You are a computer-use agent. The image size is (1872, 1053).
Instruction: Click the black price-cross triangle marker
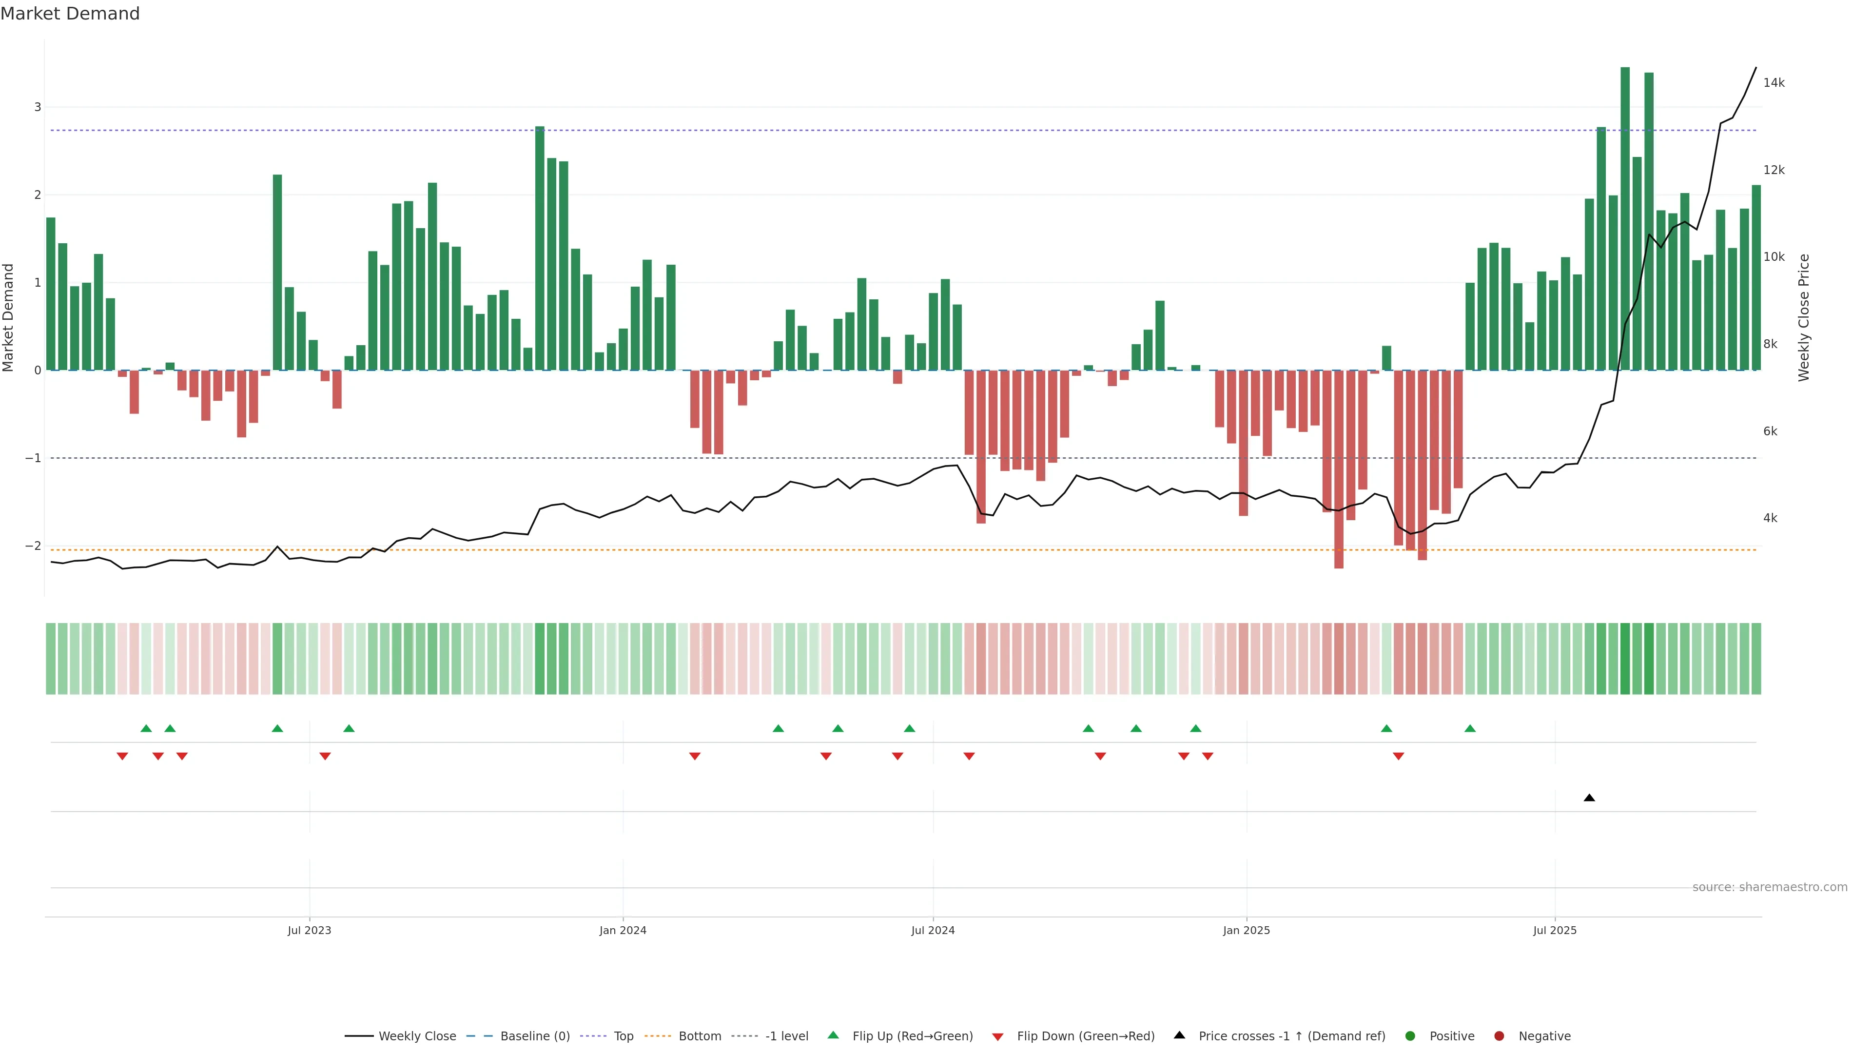(1589, 798)
